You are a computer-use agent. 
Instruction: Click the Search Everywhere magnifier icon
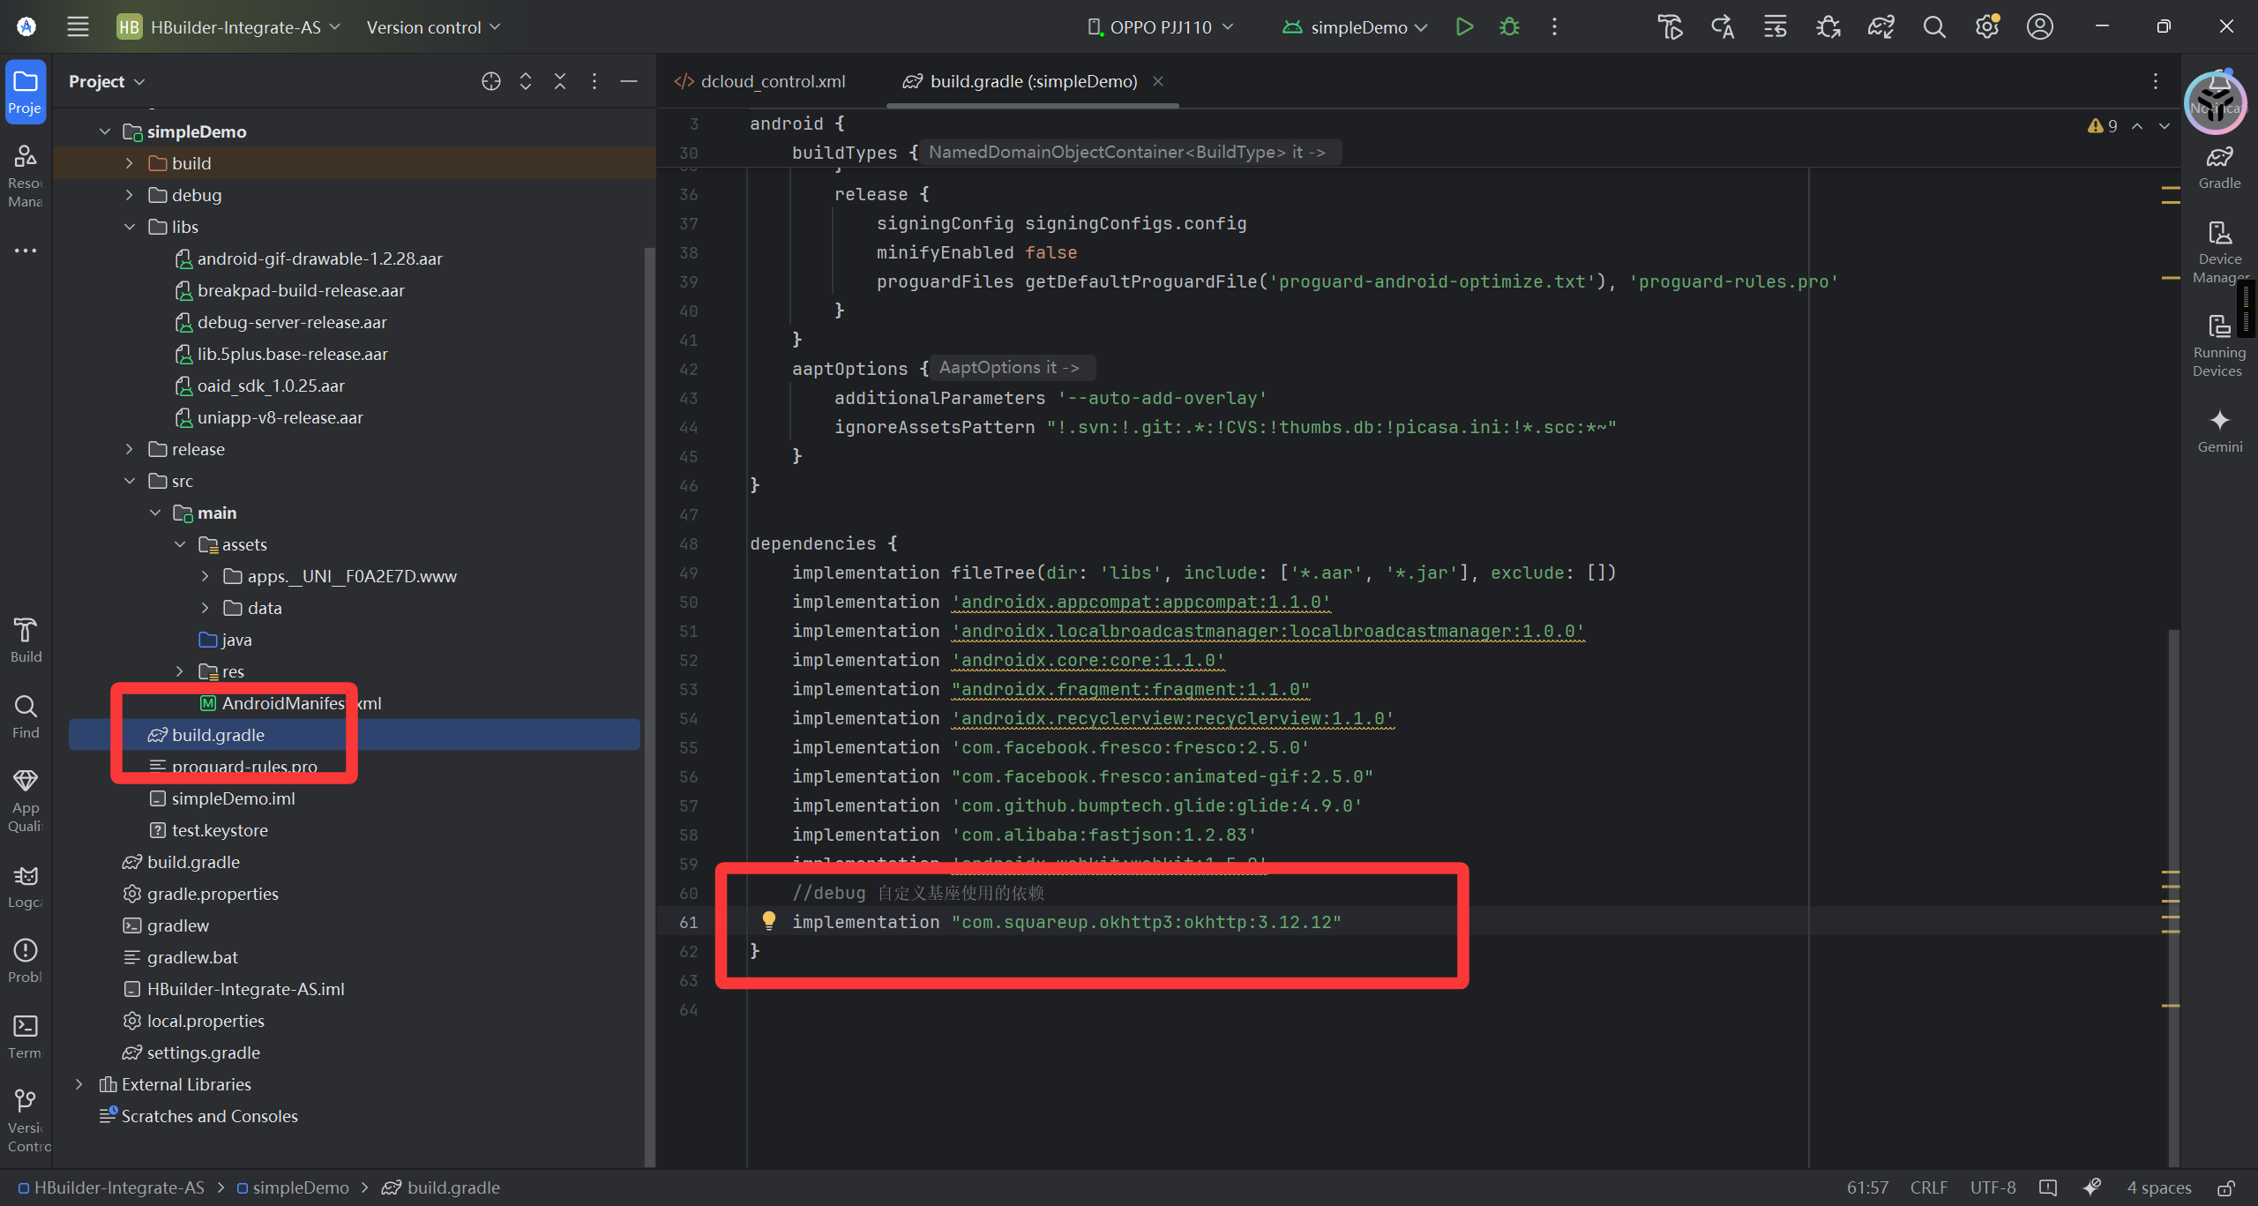[x=1934, y=27]
